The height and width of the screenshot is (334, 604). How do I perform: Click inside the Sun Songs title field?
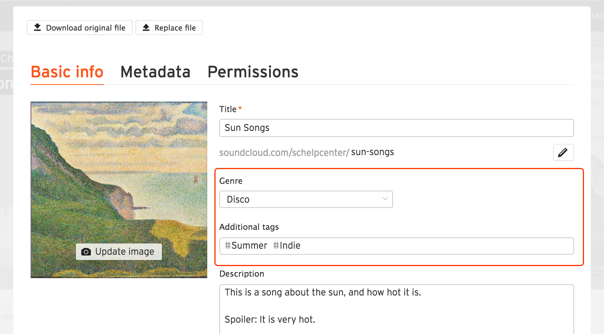click(396, 128)
